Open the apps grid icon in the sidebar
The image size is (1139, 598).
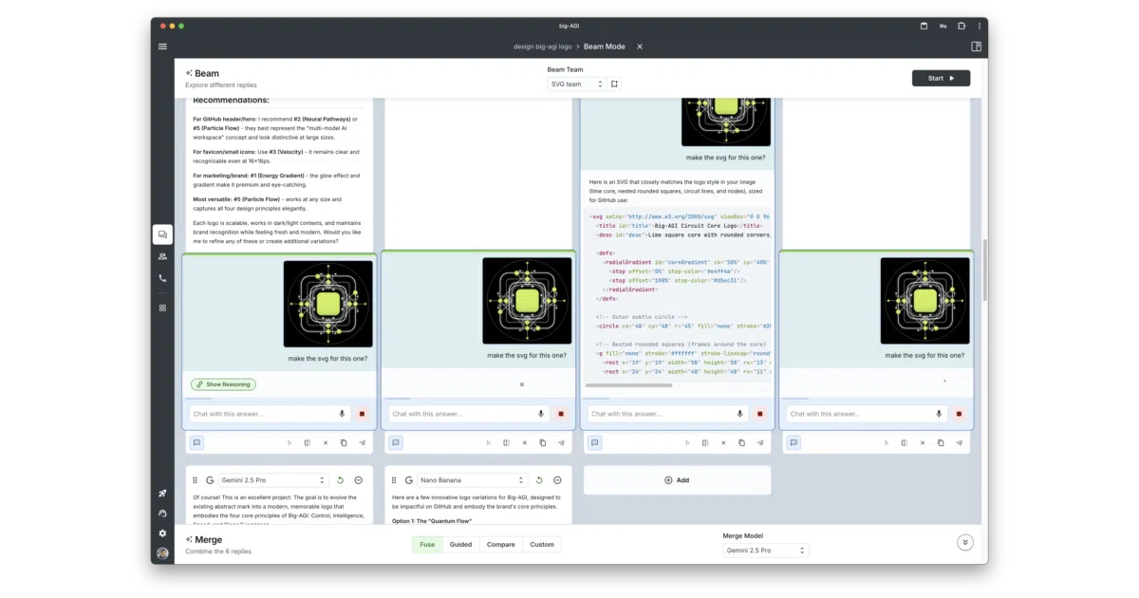(x=162, y=308)
